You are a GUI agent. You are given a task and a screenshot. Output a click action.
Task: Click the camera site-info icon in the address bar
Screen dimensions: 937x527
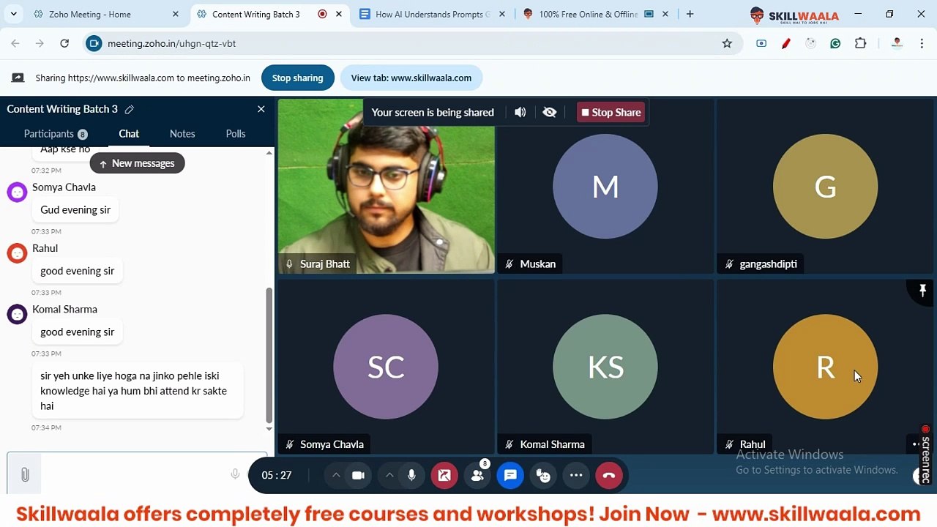pos(93,43)
